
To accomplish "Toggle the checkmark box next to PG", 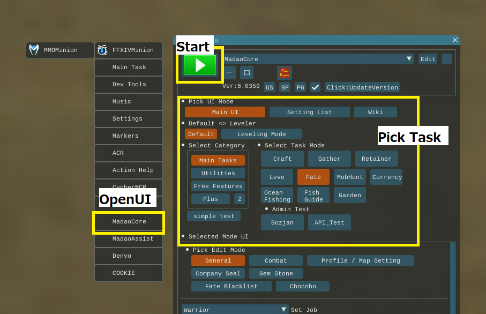I will coord(315,87).
